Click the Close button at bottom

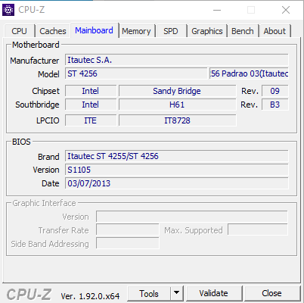[271, 293]
